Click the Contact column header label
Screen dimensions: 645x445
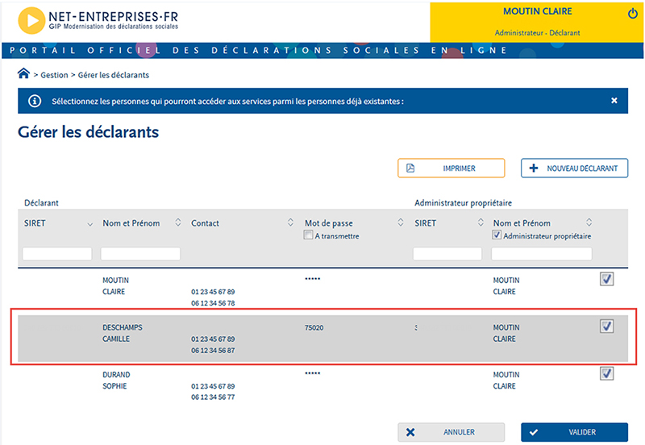point(205,223)
